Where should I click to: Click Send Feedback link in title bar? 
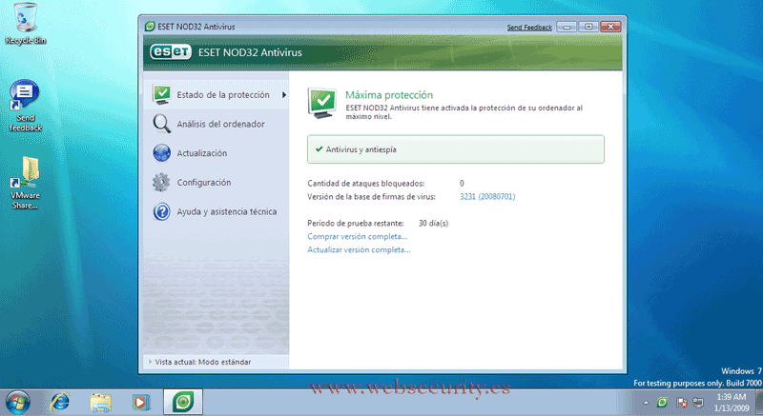coord(529,28)
